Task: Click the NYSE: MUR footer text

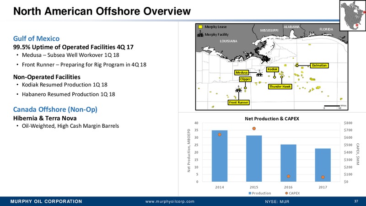Action: point(277,201)
